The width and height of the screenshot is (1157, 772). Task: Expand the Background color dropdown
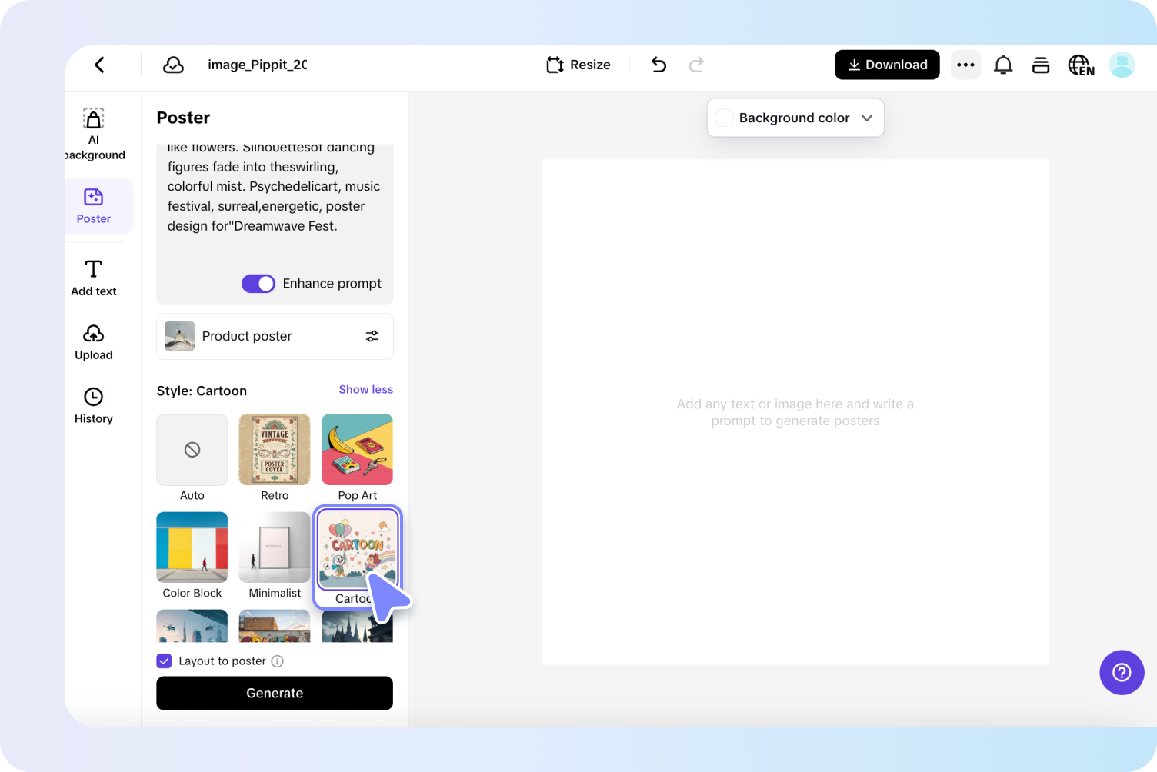tap(867, 118)
